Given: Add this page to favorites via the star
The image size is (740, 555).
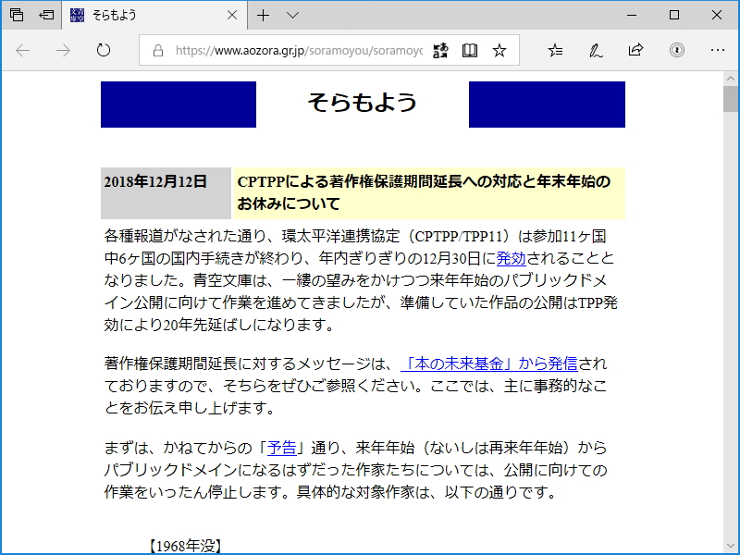Looking at the screenshot, I should (x=499, y=51).
